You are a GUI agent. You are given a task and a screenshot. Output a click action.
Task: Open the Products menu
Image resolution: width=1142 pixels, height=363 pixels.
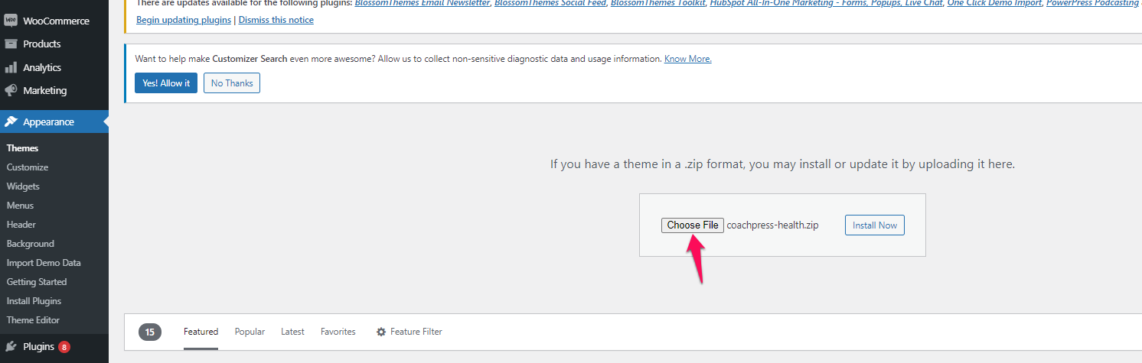[54, 44]
